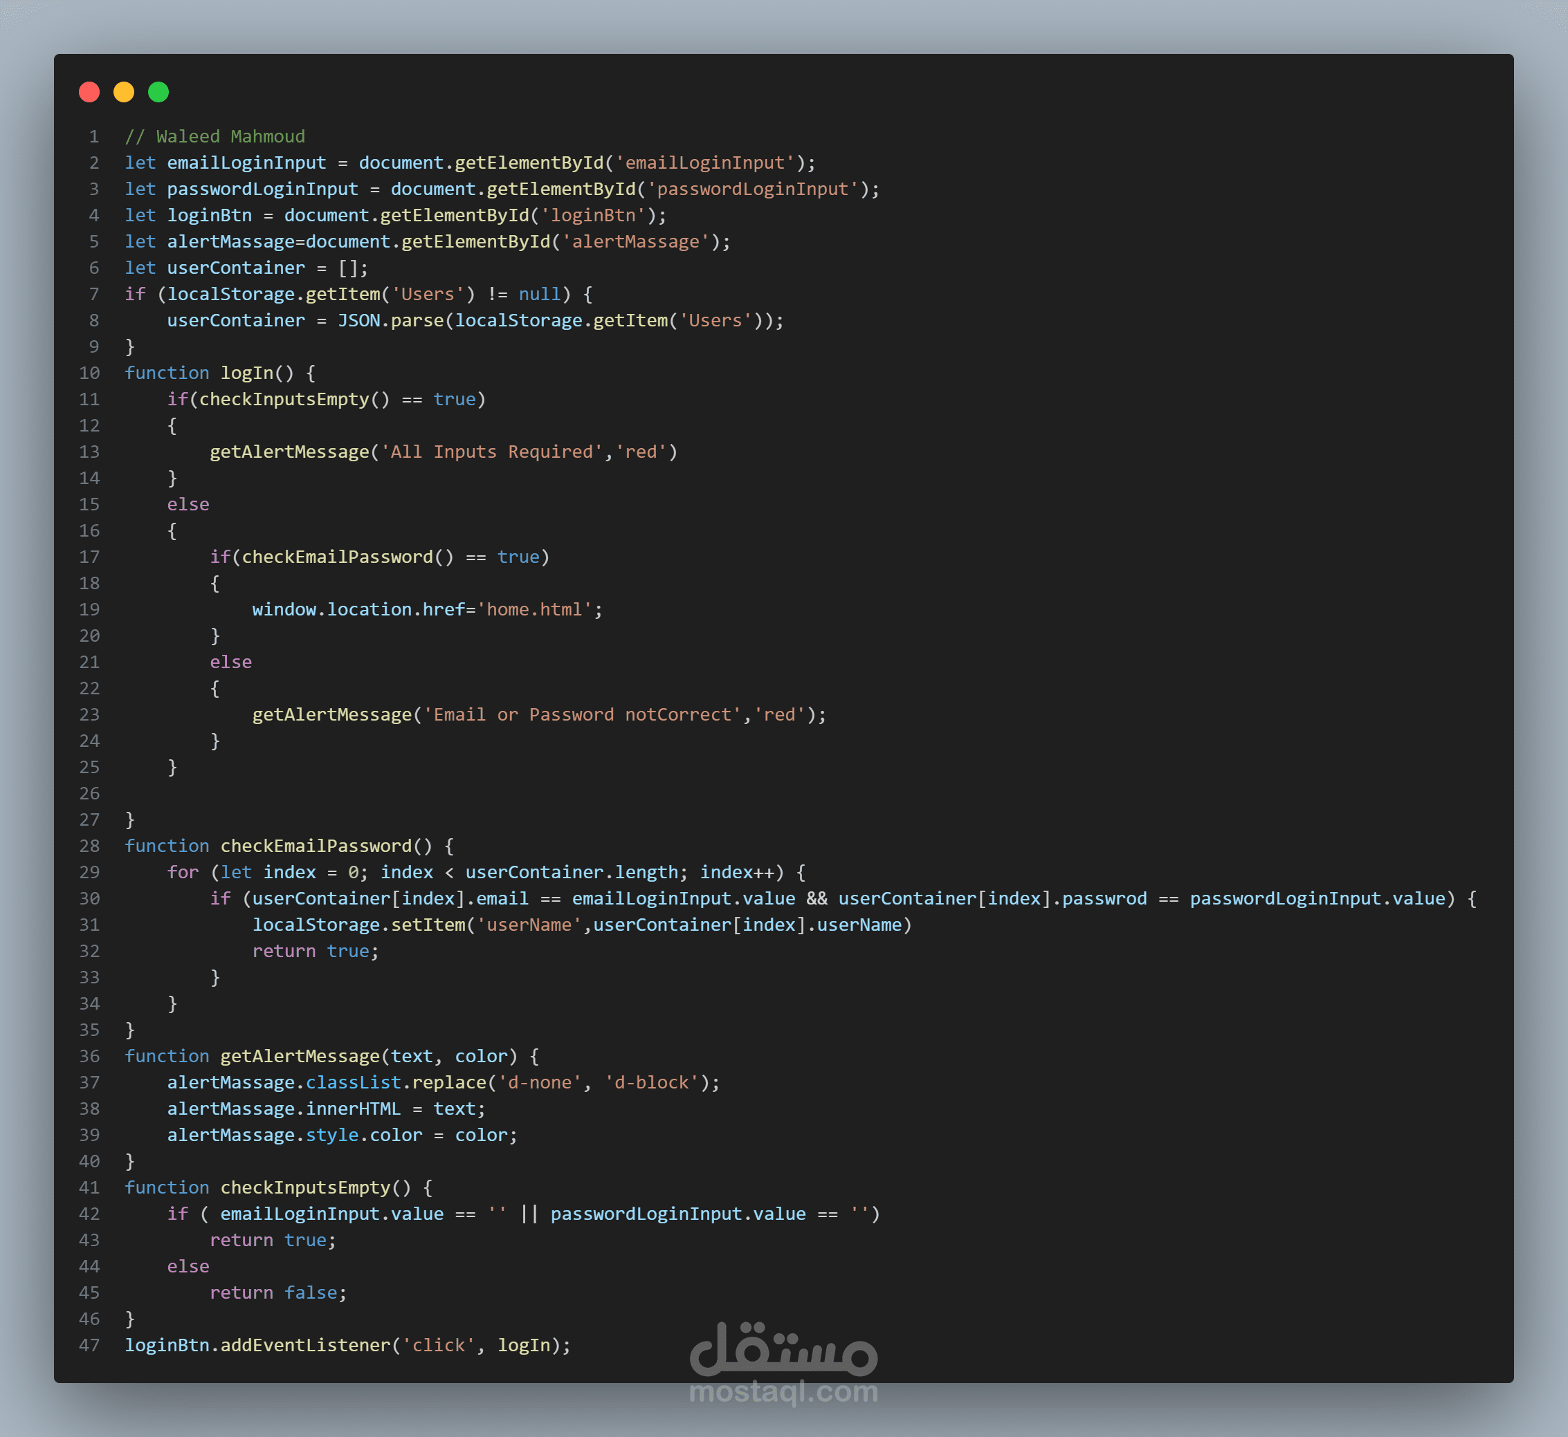Click the 'Email or Password notCorrect' string
Viewport: 1568px width, 1437px height.
point(582,714)
